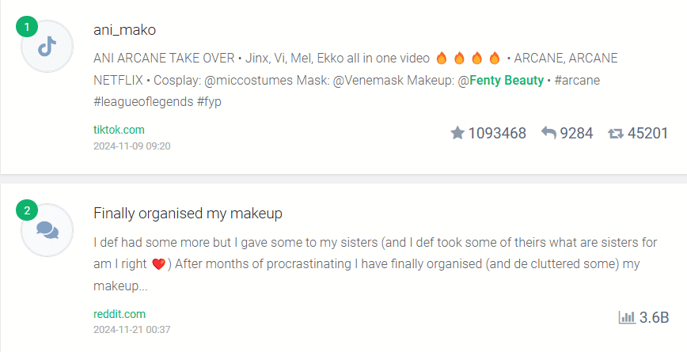
Task: Click the reply arrow comments icon
Action: (548, 133)
